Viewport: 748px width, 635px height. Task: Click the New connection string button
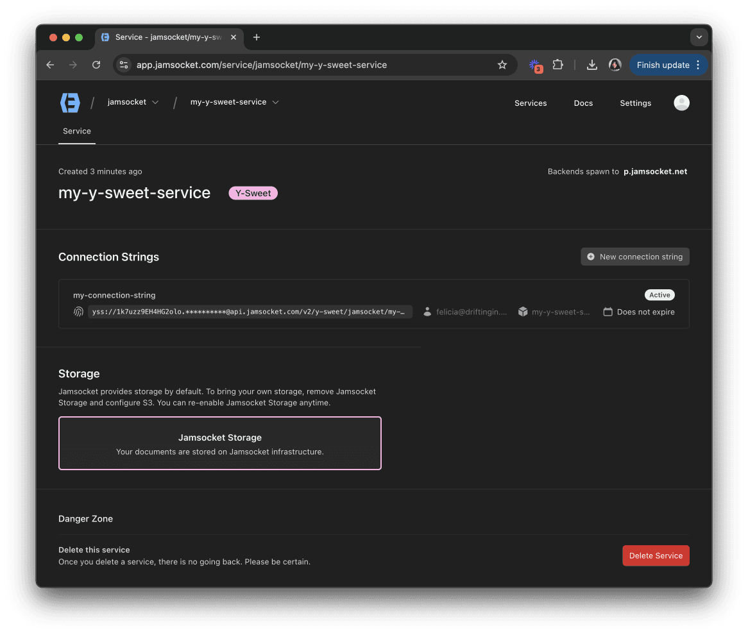[635, 257]
